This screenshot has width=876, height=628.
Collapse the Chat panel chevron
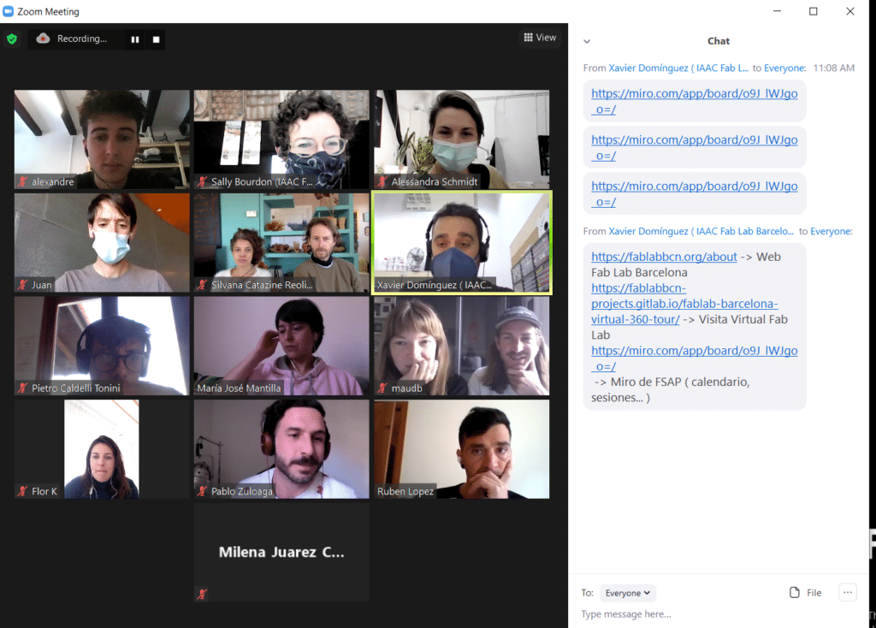click(587, 41)
